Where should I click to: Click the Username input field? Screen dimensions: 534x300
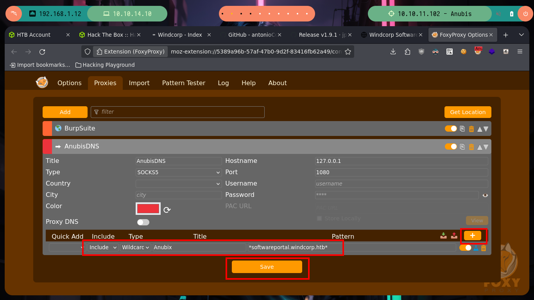(401, 184)
